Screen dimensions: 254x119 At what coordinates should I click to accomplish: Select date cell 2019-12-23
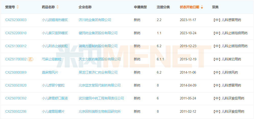coord(188,46)
